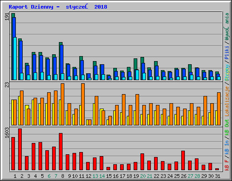The height and width of the screenshot is (181, 232).
Task: Select the red kB bar for day 20
Action: pos(142,162)
